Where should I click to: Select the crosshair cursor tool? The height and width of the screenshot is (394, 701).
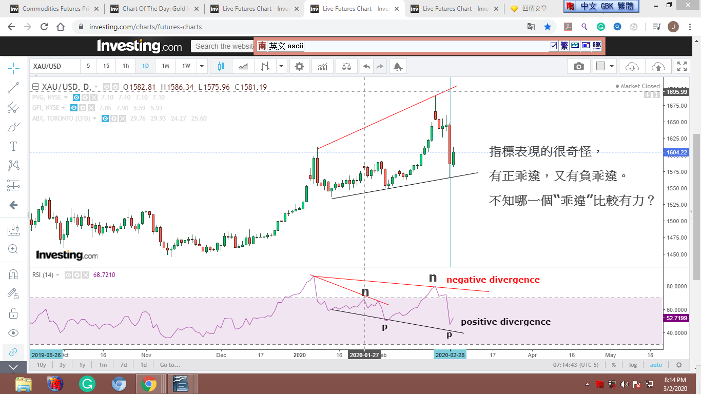click(14, 68)
